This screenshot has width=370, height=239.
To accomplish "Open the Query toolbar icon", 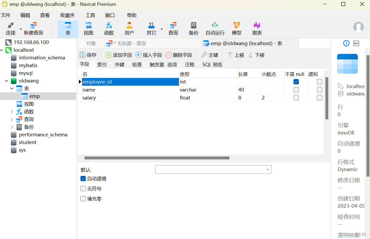I will tap(173, 29).
